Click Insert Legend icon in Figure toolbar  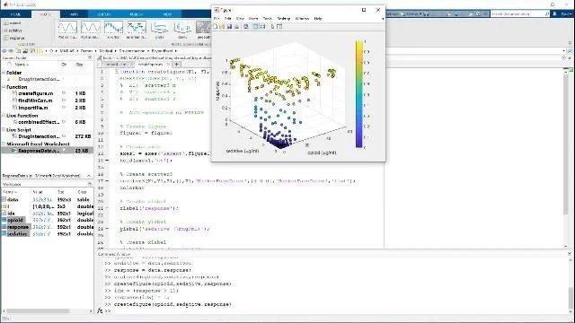coord(263,26)
